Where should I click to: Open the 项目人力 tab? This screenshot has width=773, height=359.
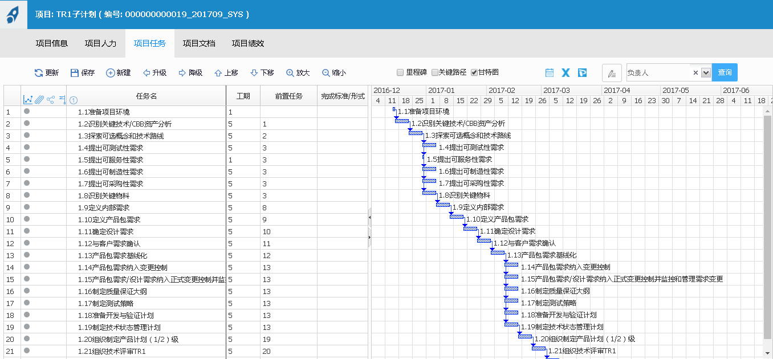pos(100,43)
